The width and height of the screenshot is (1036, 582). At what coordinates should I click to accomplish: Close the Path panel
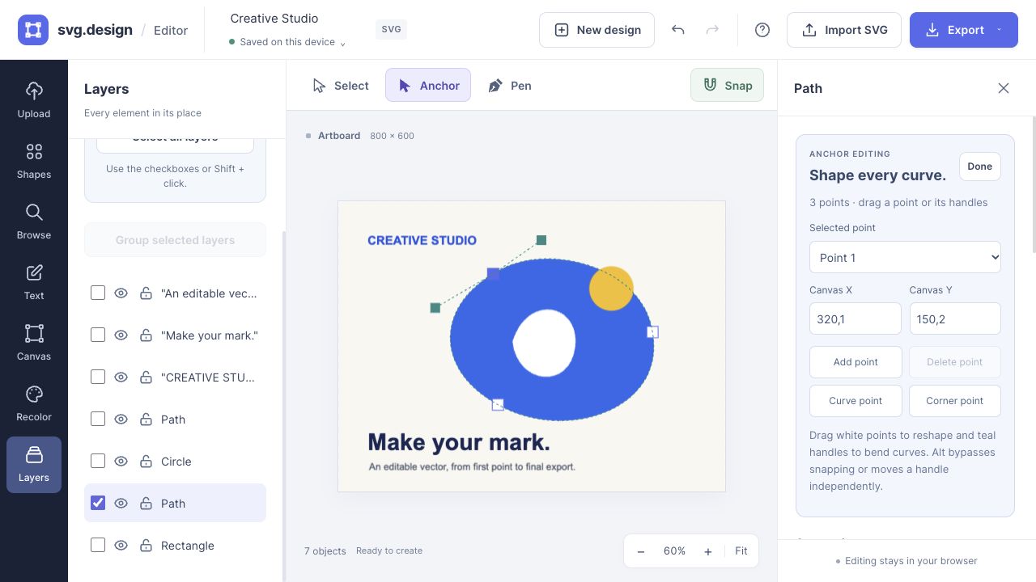pyautogui.click(x=1004, y=88)
